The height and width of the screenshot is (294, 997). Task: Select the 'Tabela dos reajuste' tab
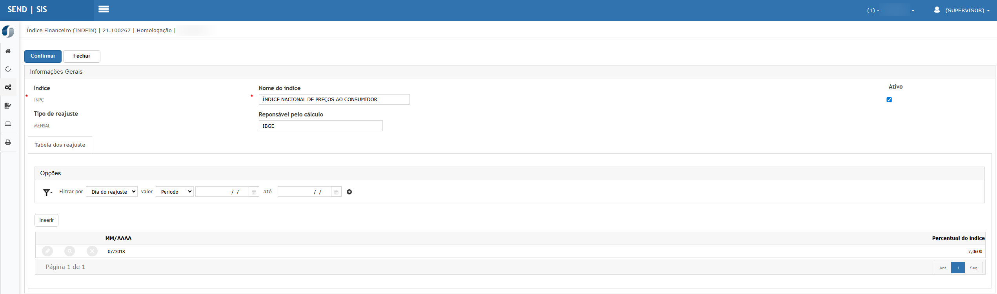click(60, 145)
